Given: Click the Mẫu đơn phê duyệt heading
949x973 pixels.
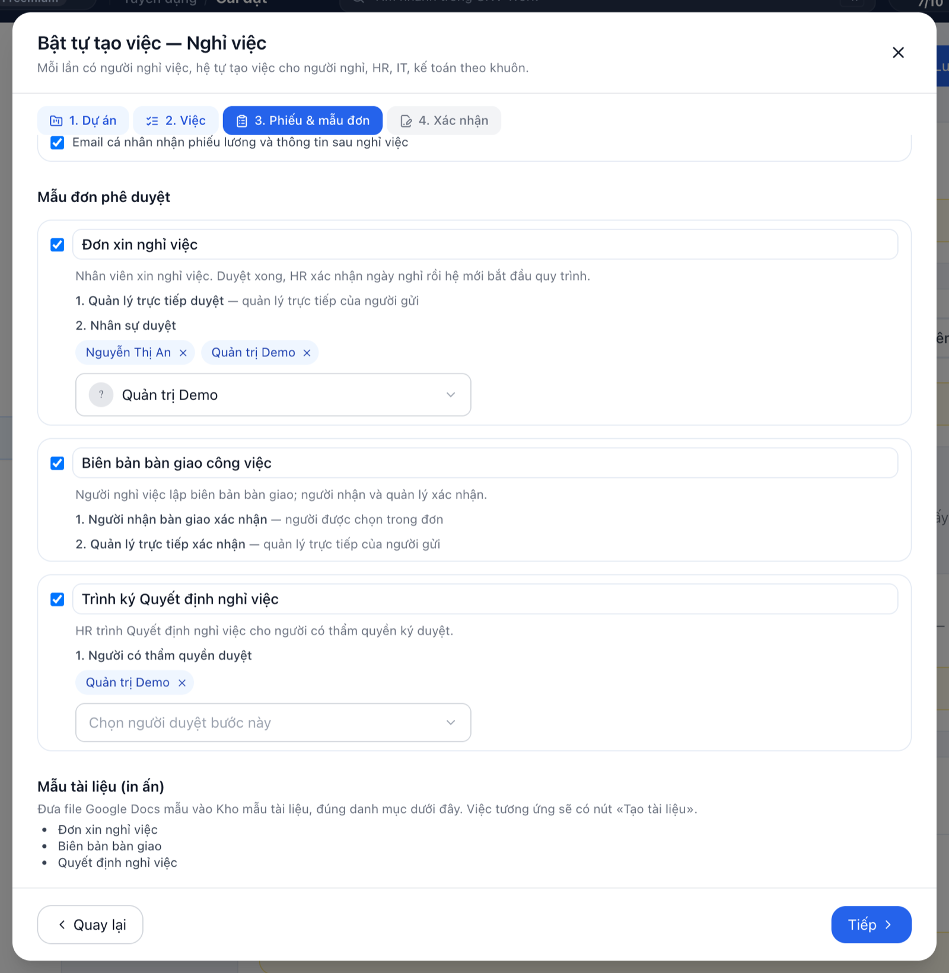Looking at the screenshot, I should [104, 197].
